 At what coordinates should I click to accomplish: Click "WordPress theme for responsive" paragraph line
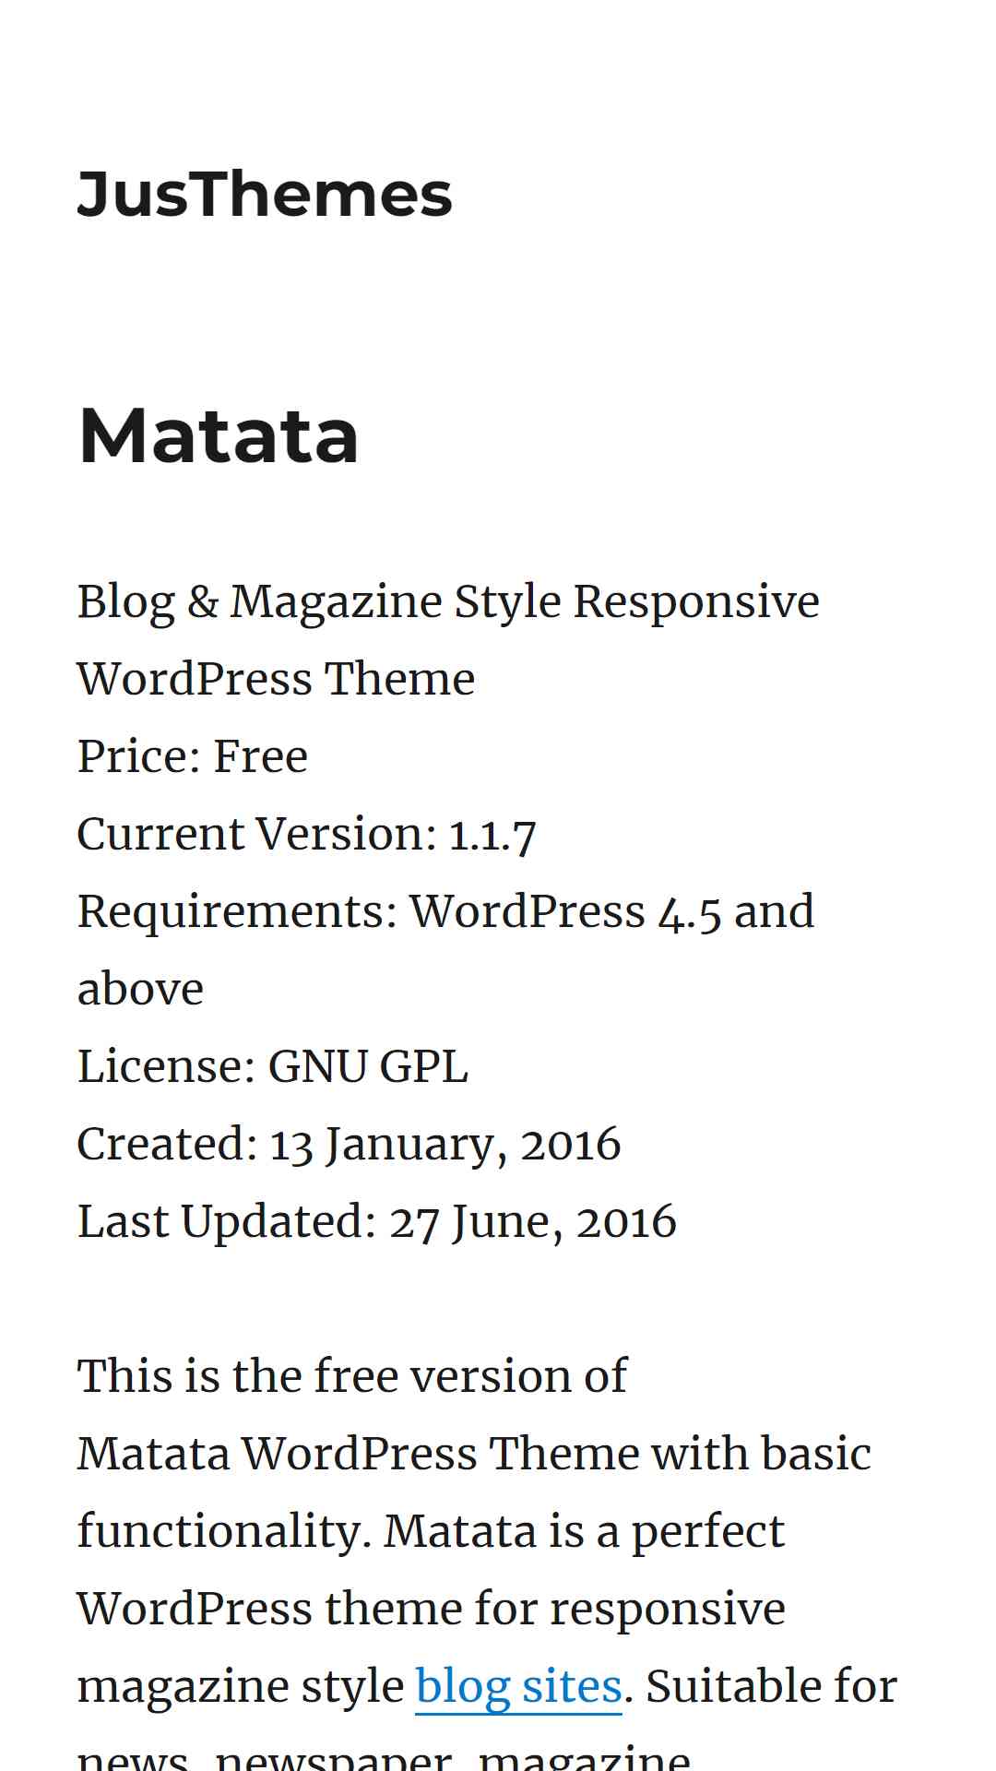coord(432,1609)
